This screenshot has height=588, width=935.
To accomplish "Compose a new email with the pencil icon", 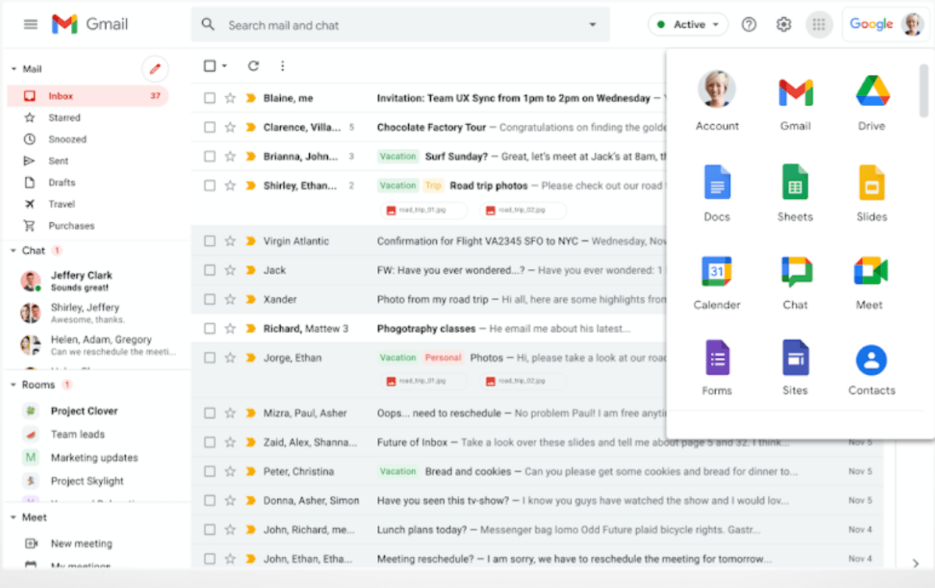I will coord(155,69).
